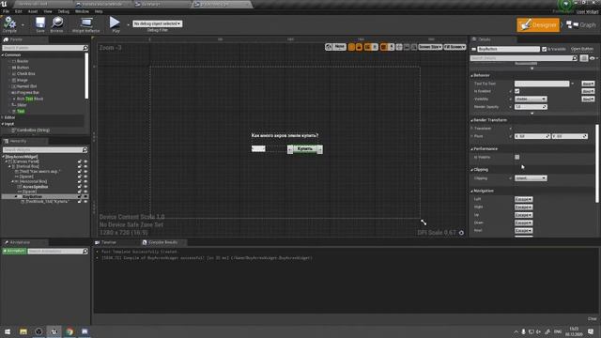Click the green Animation add button

14,251
